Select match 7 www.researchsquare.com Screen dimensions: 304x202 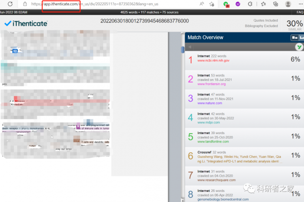pos(216,180)
